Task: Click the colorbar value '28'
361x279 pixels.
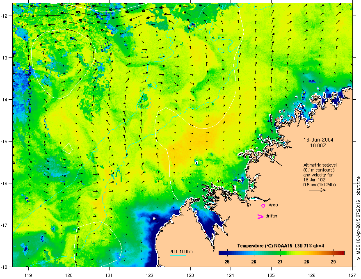Action: (306, 262)
